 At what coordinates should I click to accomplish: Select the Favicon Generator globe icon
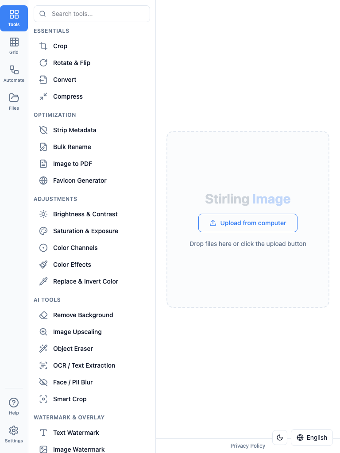(x=43, y=180)
